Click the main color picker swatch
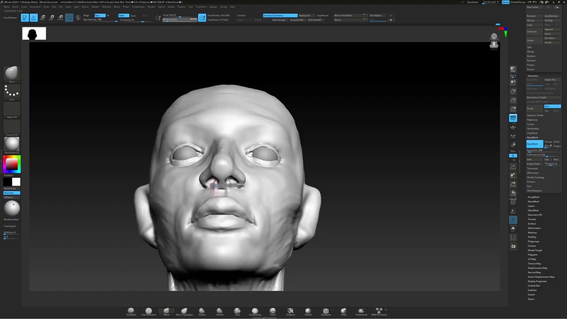The height and width of the screenshot is (319, 567). point(12,164)
